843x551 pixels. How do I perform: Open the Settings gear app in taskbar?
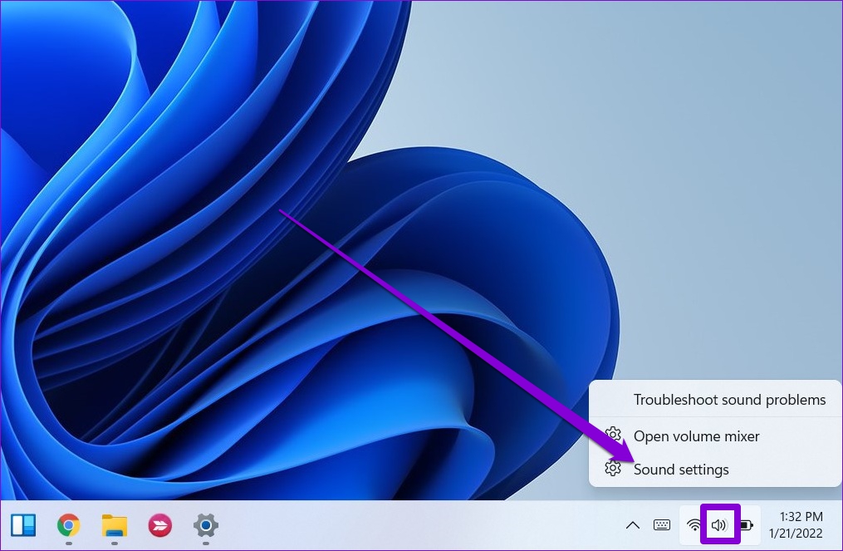click(x=205, y=525)
